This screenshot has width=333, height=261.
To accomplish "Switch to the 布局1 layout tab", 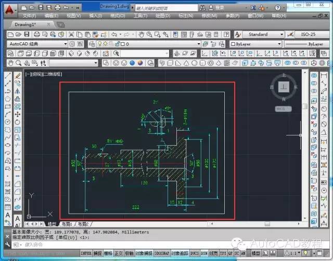I will coord(67,224).
